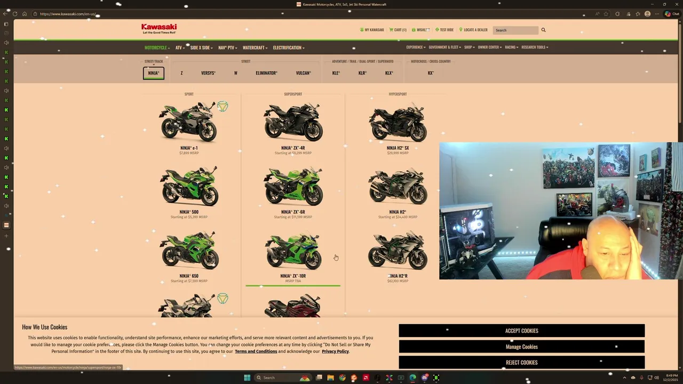Open Locate a Dealer
Screen dimensions: 683x384
[x=473, y=30]
